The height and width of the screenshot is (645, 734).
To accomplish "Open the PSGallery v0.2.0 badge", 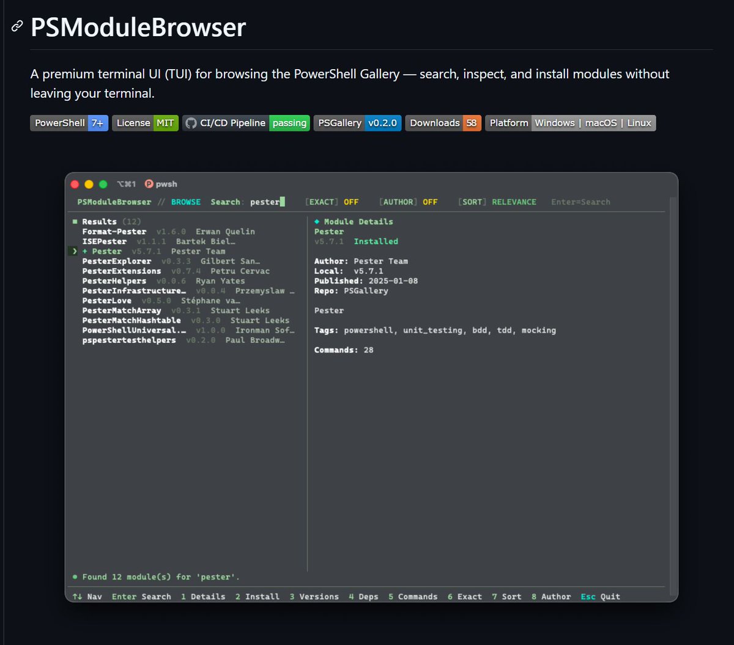I will point(358,123).
